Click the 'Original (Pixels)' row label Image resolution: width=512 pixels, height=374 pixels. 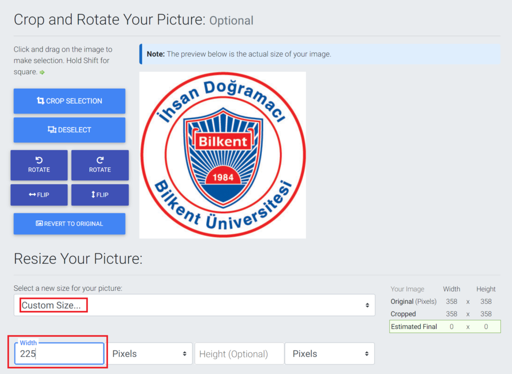(x=413, y=301)
